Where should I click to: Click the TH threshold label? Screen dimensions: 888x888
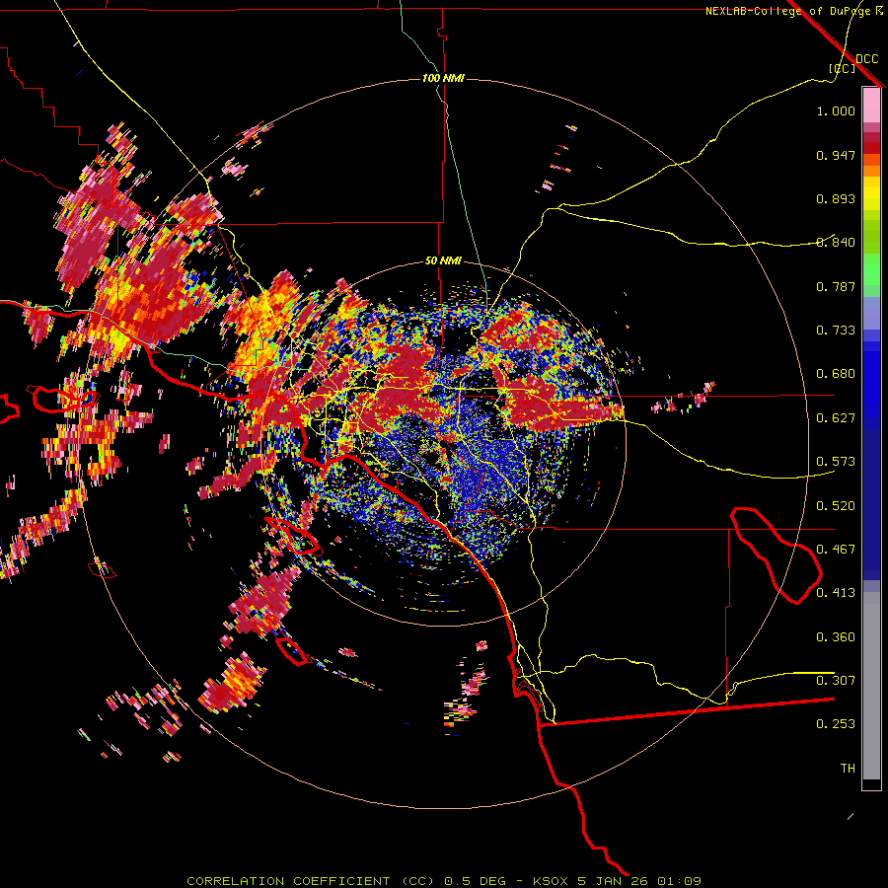click(x=848, y=769)
